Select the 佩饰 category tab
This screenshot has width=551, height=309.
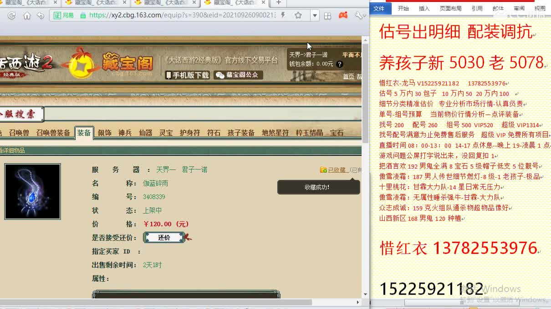[104, 133]
